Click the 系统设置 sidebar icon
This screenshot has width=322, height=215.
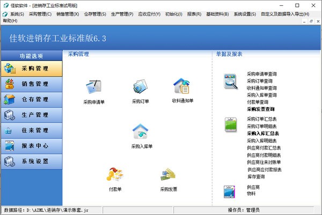[x=10, y=162]
